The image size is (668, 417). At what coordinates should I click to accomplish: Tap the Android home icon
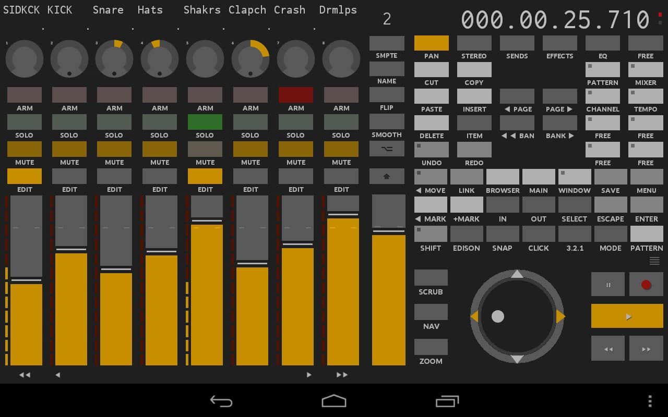coord(334,401)
